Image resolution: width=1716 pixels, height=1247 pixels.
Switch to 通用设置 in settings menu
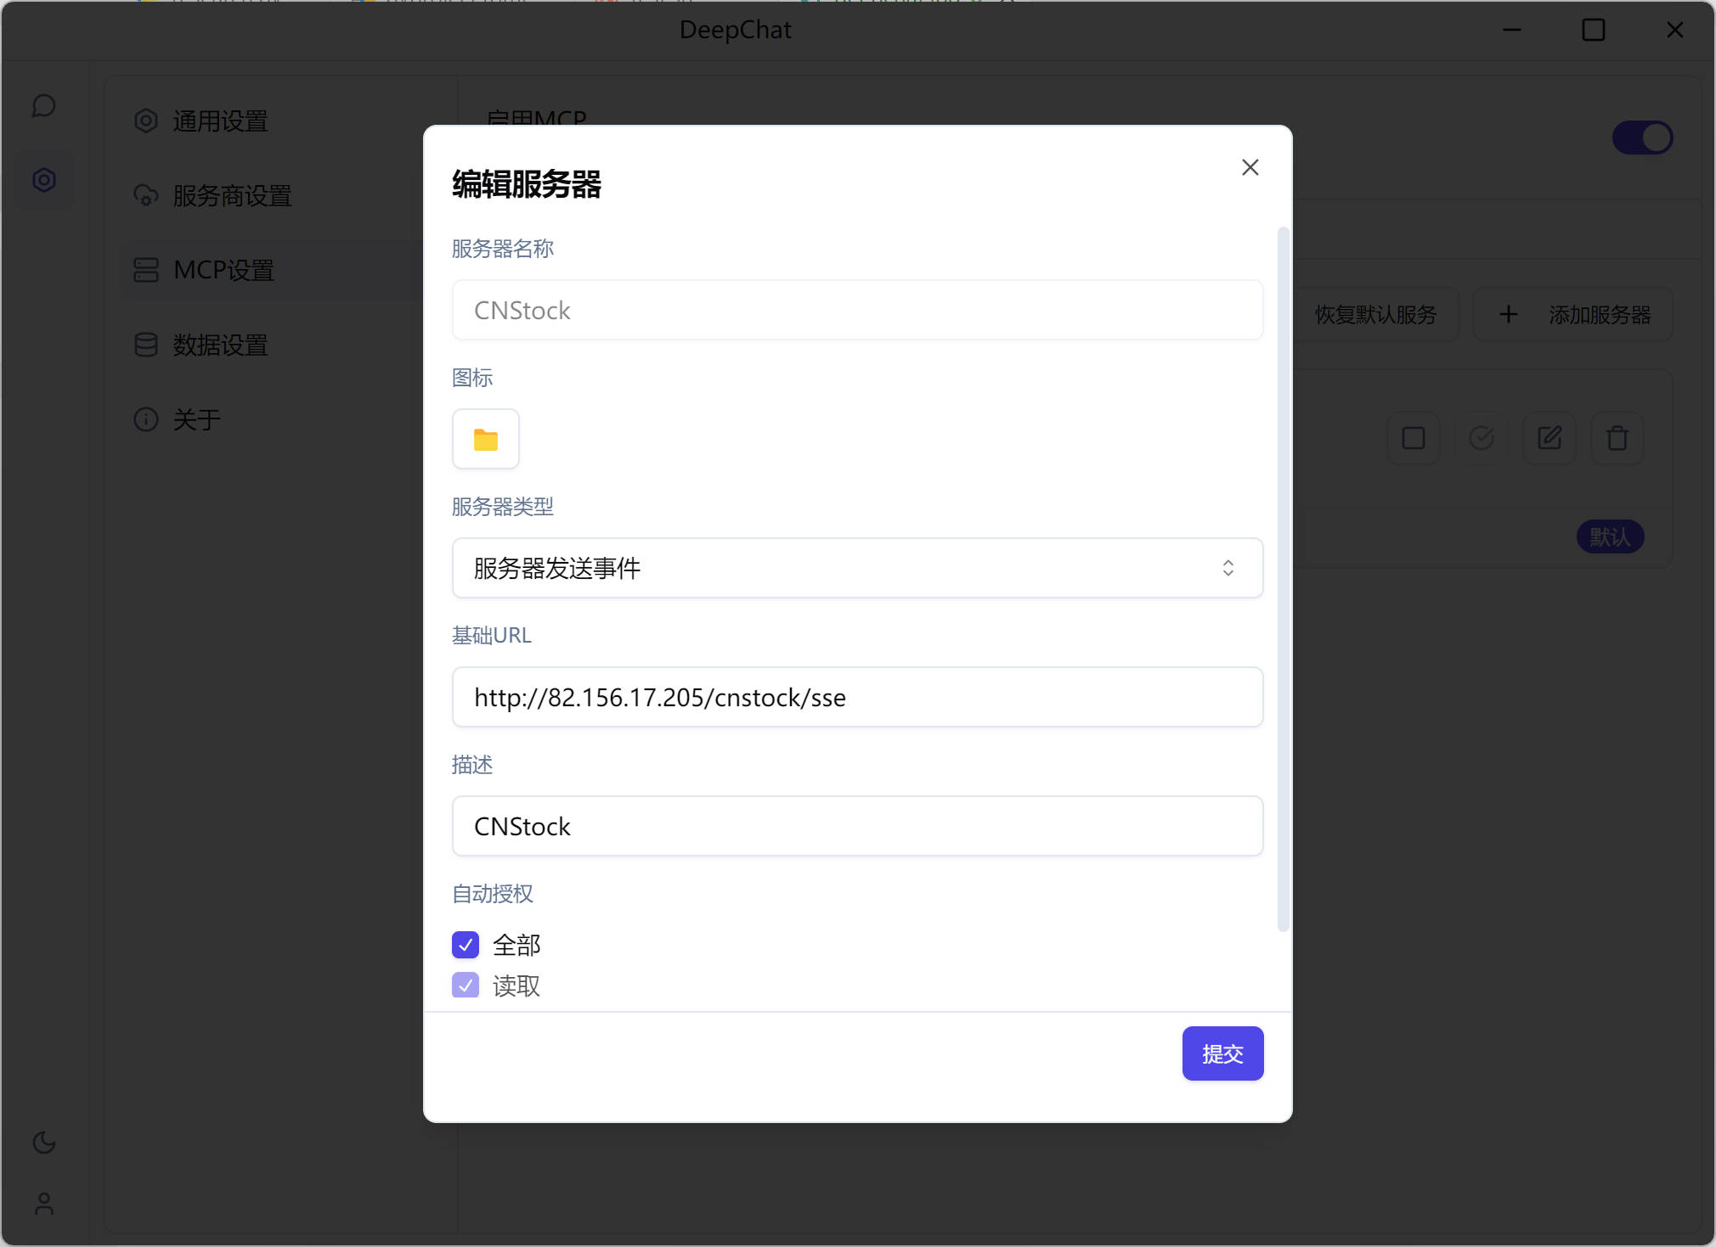(220, 121)
